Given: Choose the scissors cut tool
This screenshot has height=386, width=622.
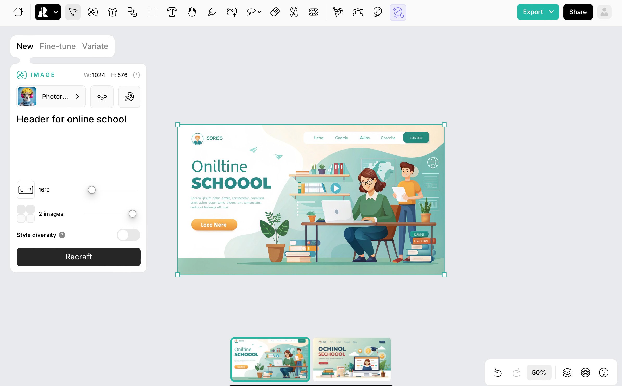Looking at the screenshot, I should (294, 12).
